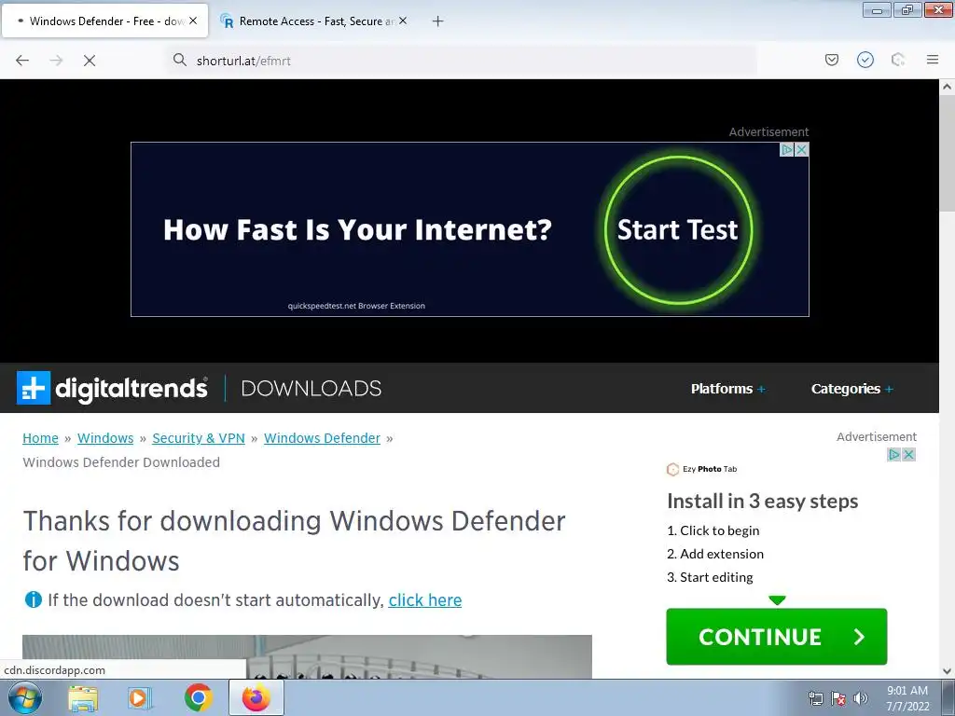Screen dimensions: 955x716
Task: Close the speed test banner ad
Action: coord(802,149)
